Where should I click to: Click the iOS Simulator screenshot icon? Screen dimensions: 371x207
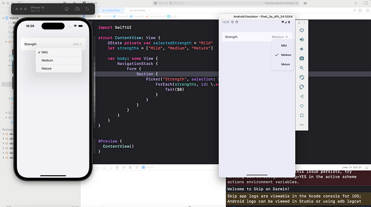coord(77,9)
